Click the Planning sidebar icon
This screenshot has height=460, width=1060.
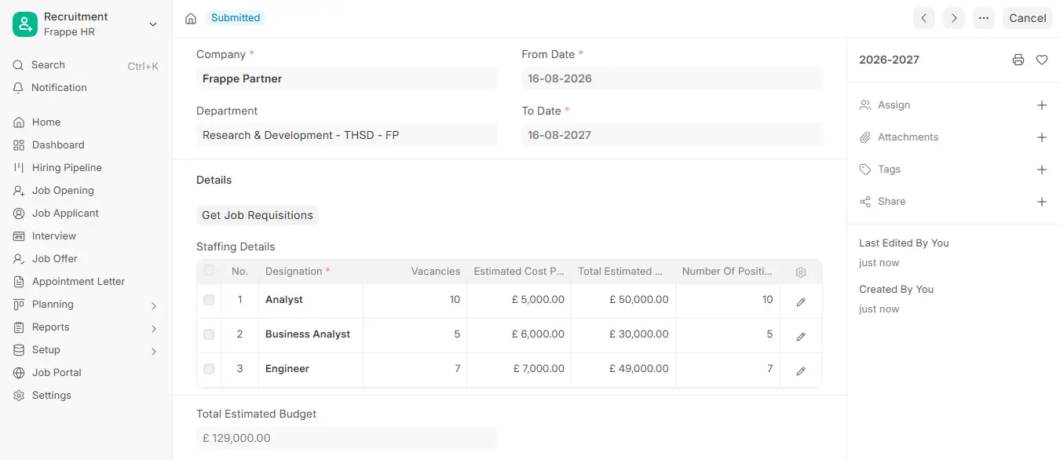(x=19, y=305)
